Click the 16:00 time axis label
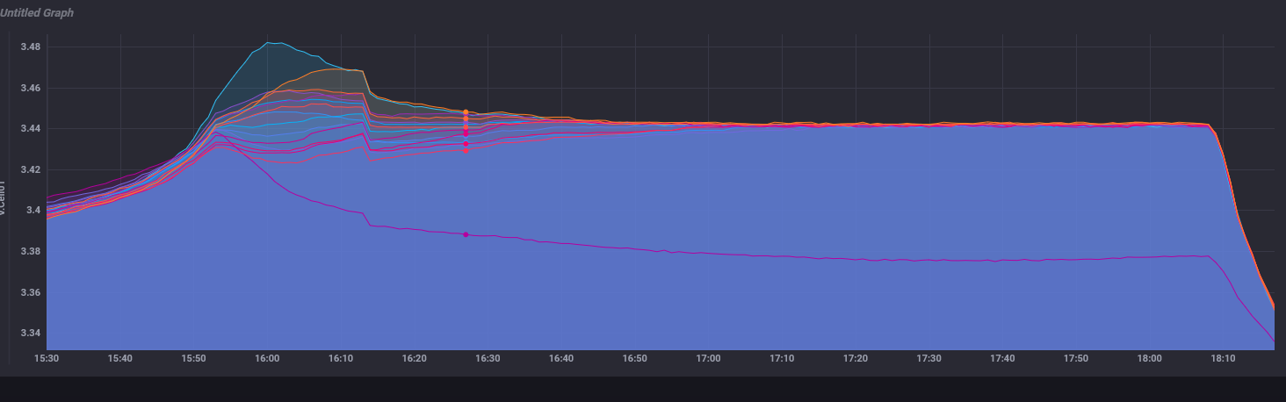 pyautogui.click(x=267, y=358)
